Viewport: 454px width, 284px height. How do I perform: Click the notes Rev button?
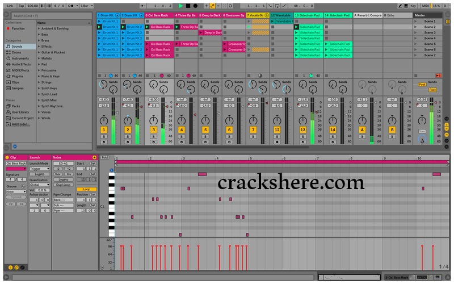point(58,174)
